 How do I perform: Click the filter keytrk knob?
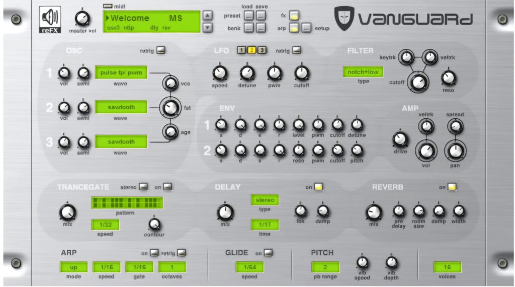406,57
